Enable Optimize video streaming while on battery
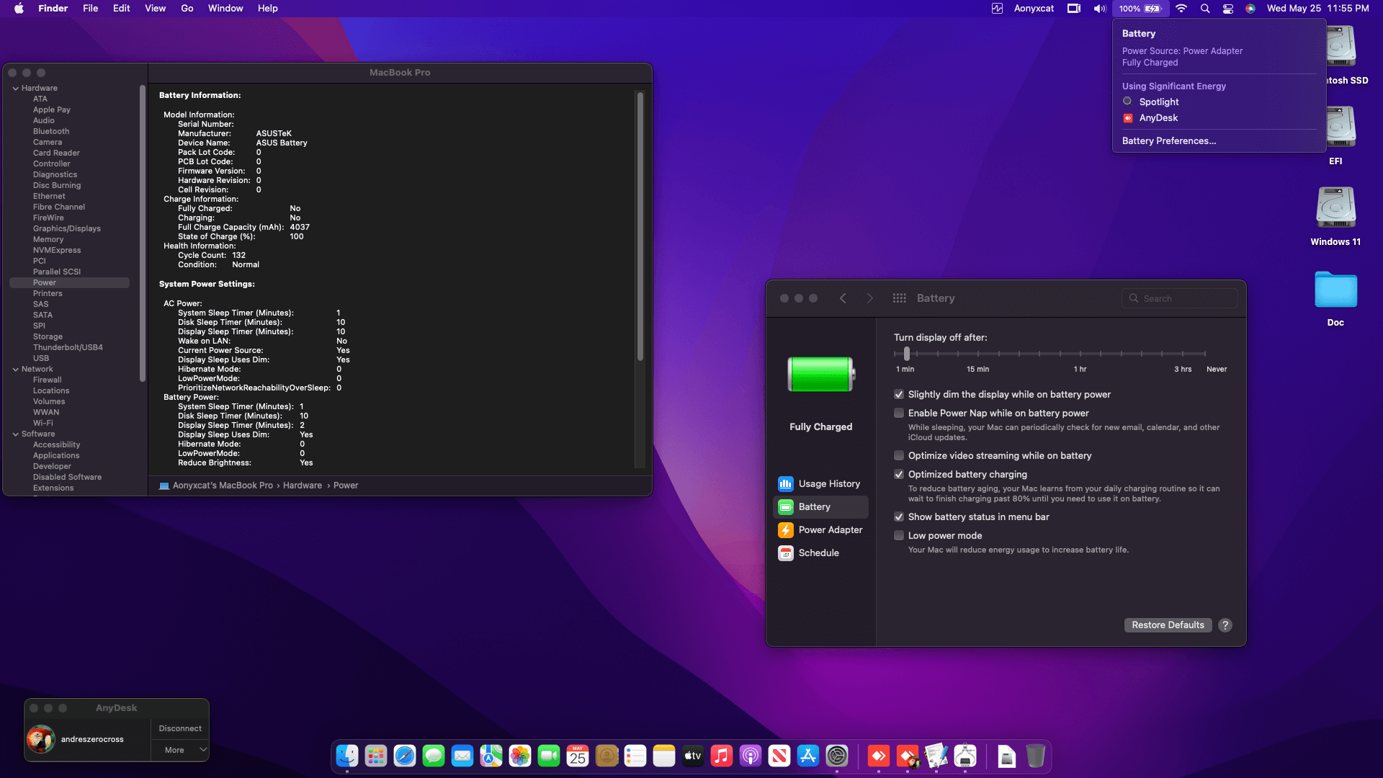Image resolution: width=1383 pixels, height=778 pixels. coord(899,456)
